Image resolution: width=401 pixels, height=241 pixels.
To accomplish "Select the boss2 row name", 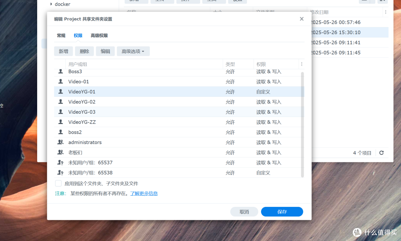I will tap(75, 132).
